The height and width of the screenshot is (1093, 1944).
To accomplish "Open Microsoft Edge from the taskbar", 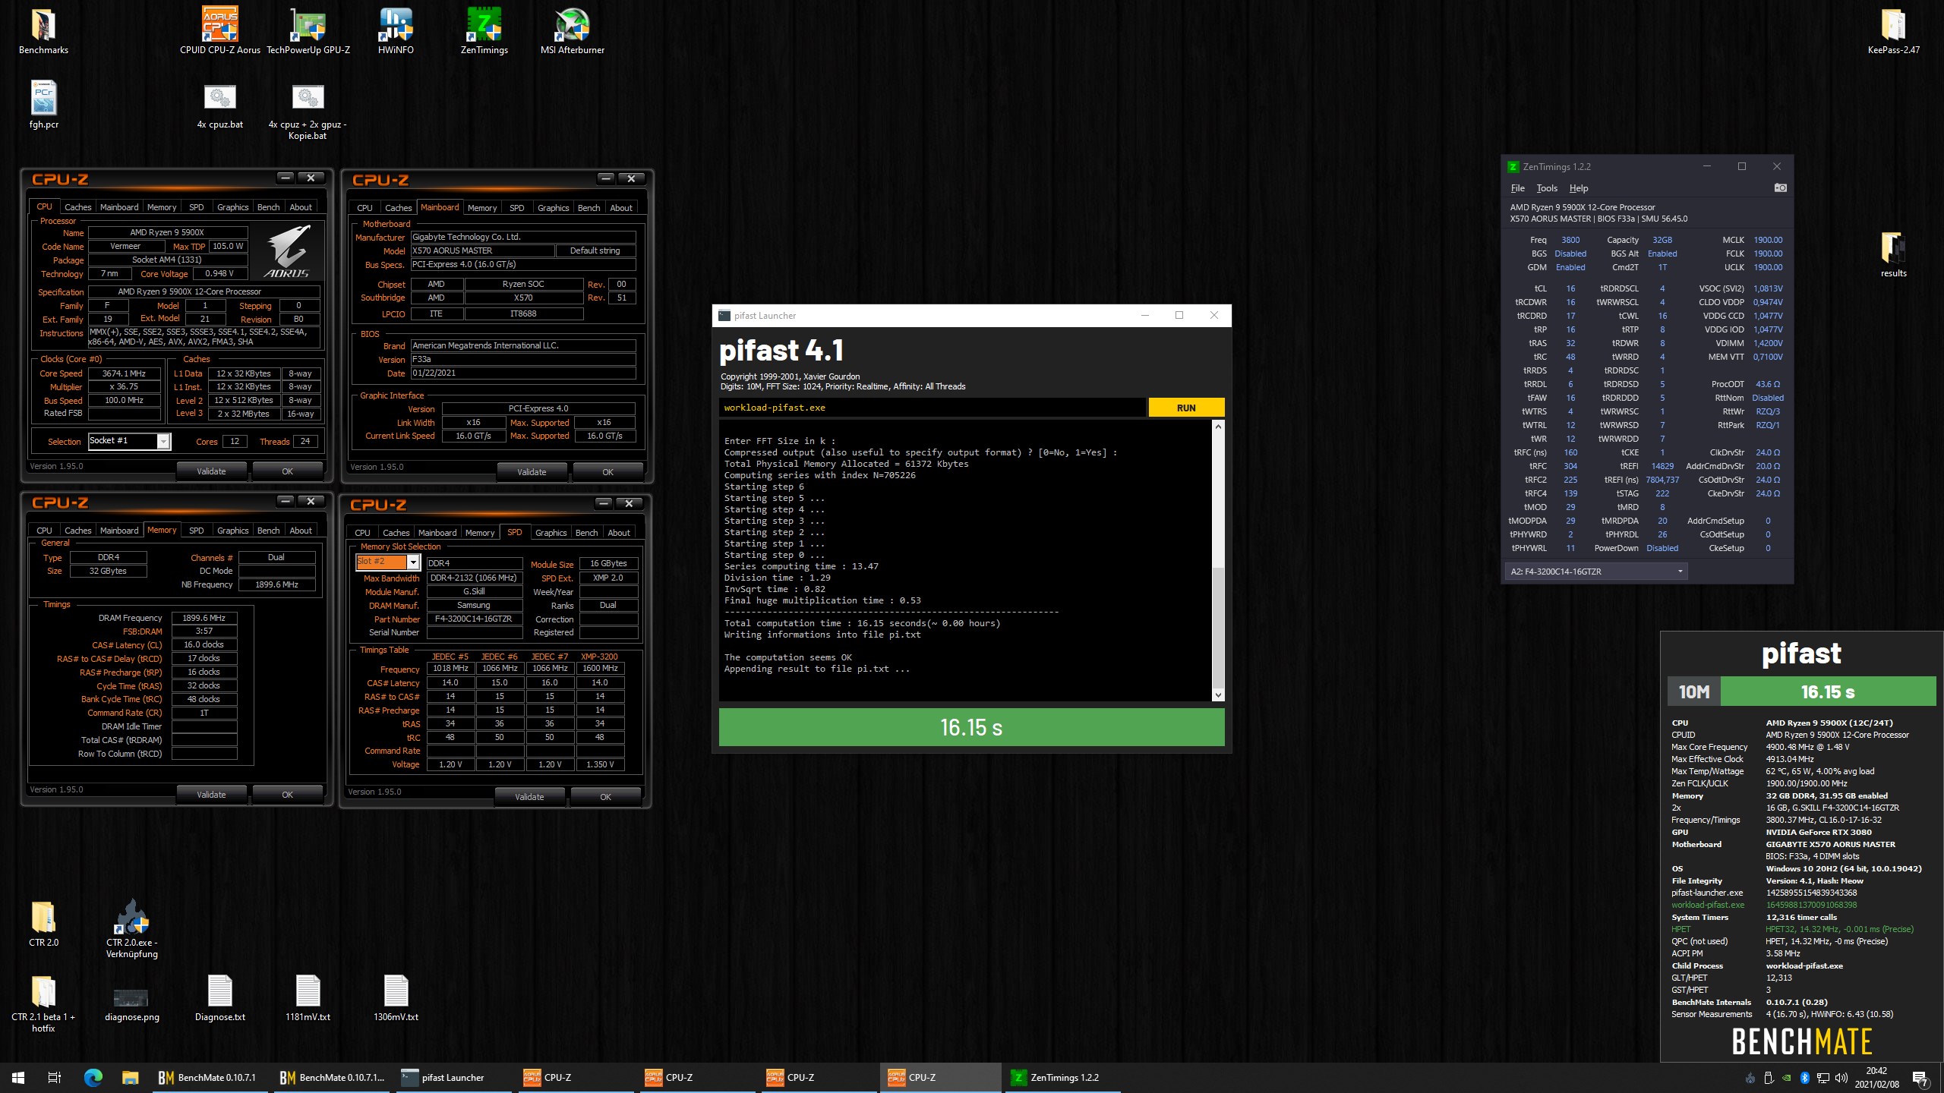I will tap(93, 1077).
